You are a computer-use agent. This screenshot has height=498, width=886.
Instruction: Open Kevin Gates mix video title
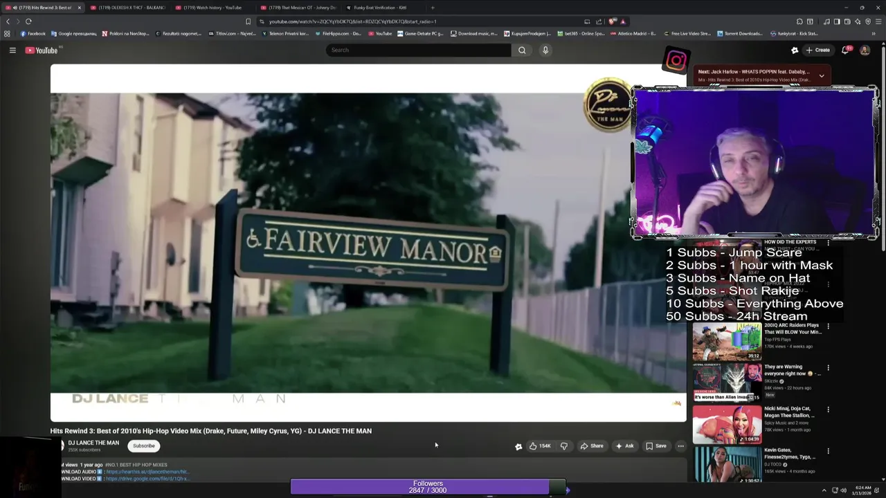[790, 453]
